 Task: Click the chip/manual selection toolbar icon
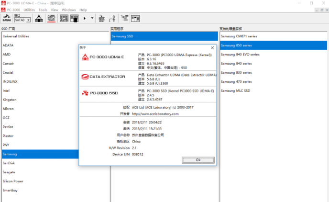pos(74,18)
